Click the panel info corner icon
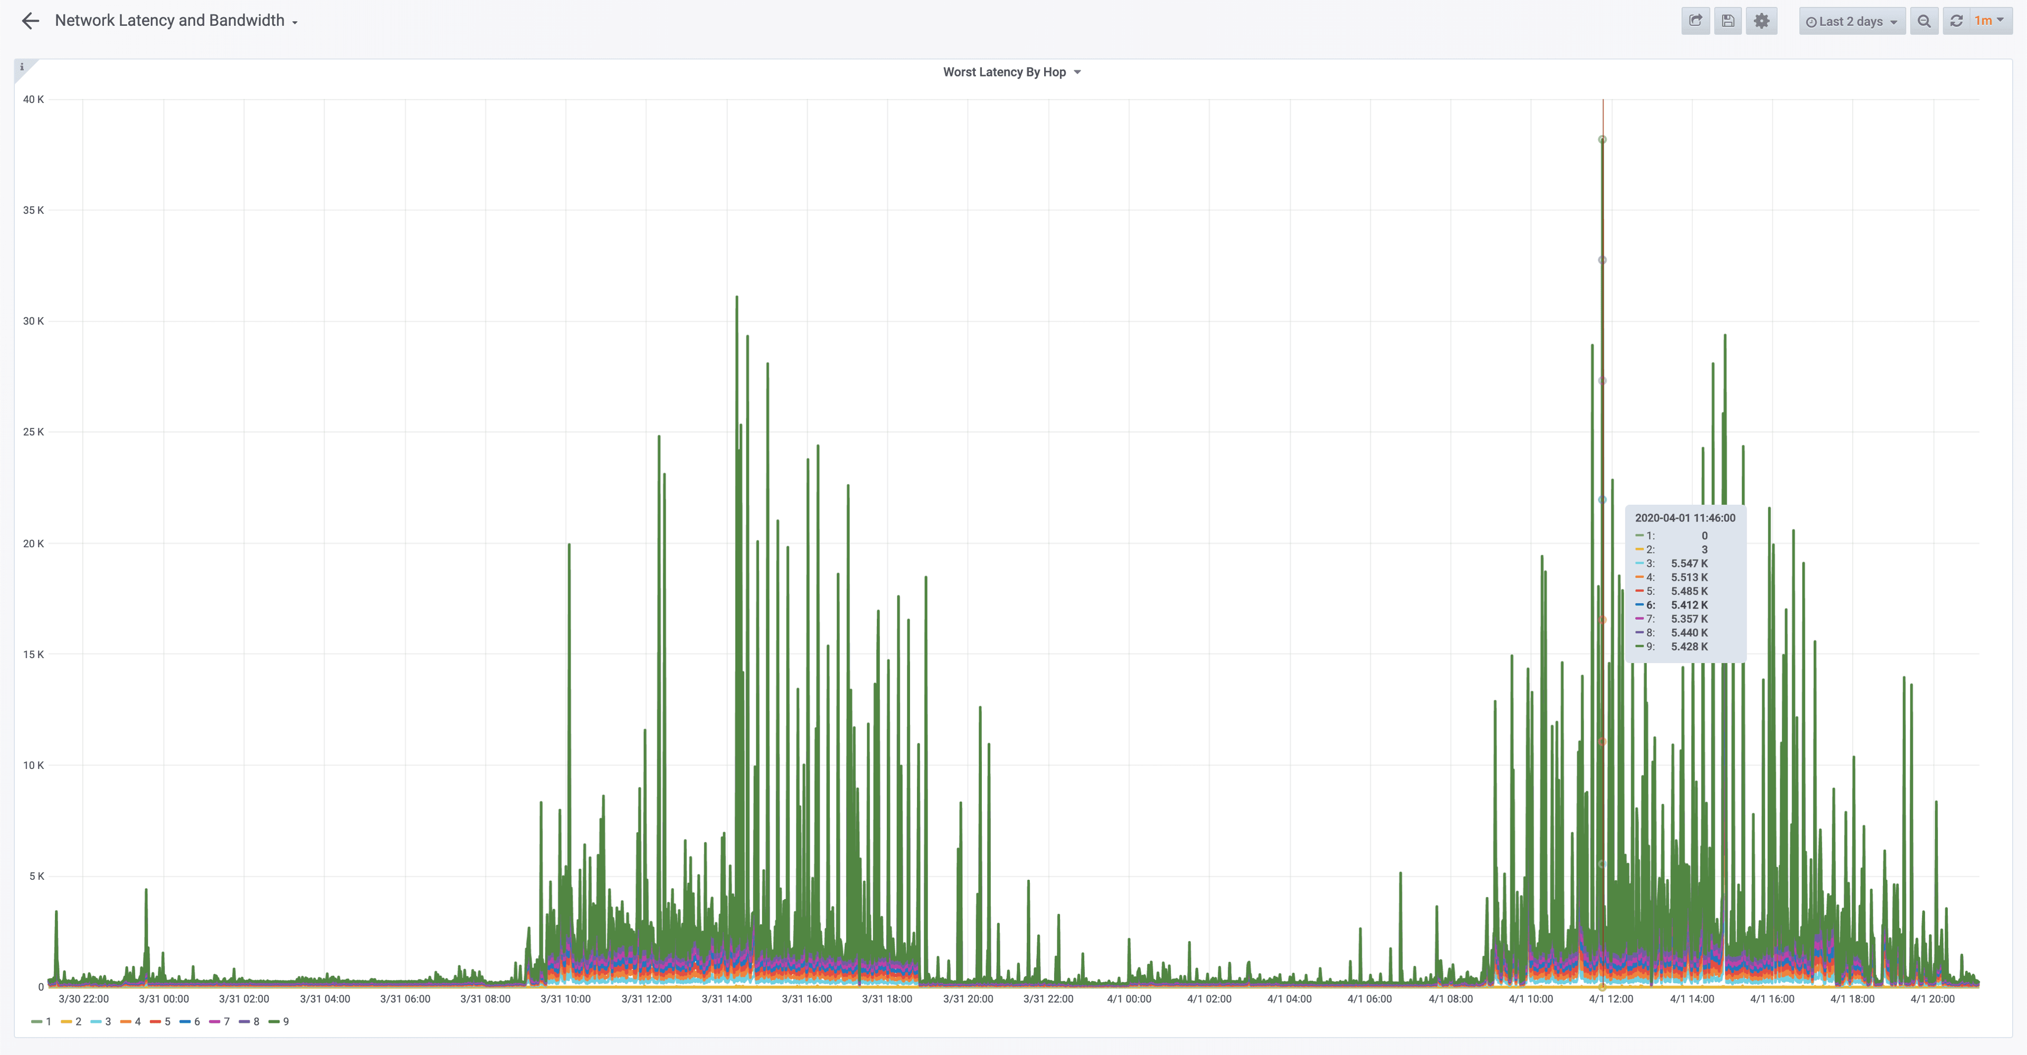This screenshot has height=1055, width=2027. click(x=22, y=67)
